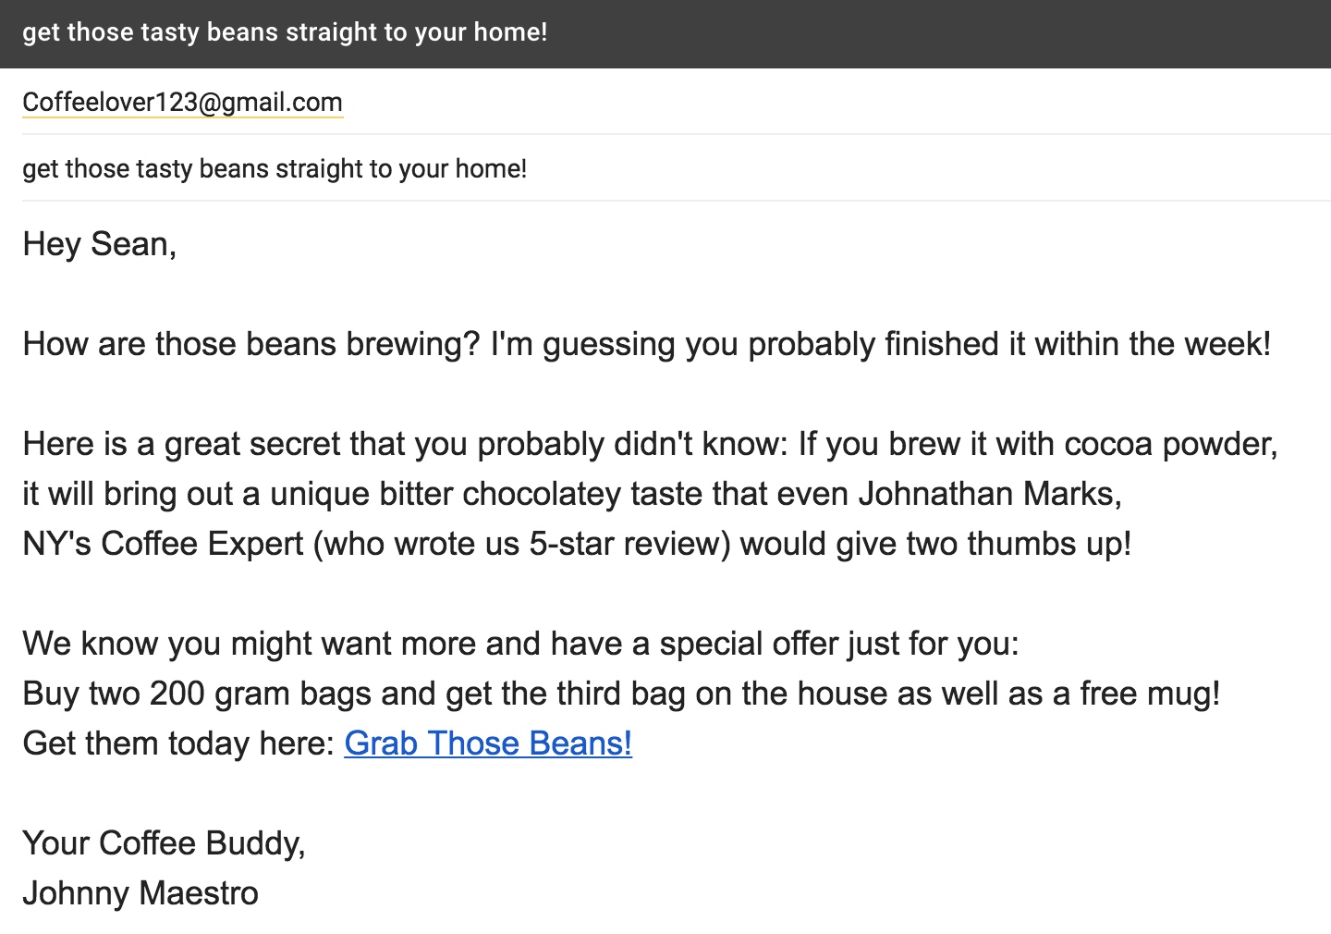
Task: Click the free mug! text
Action: (x=1150, y=694)
